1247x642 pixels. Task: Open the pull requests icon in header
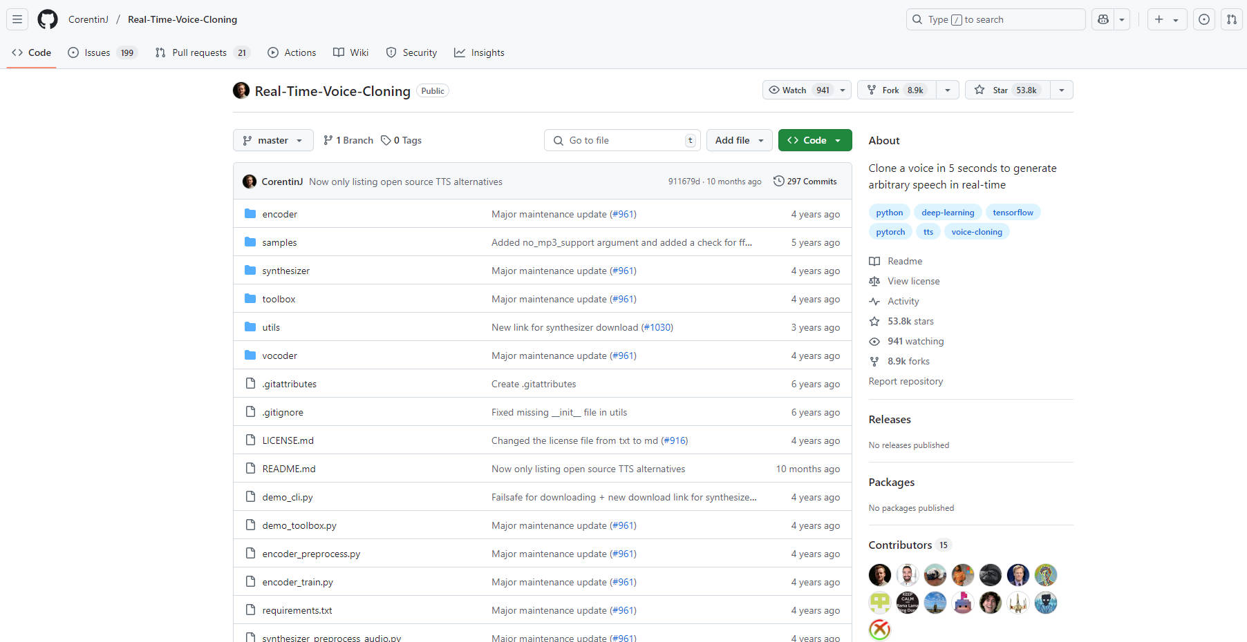point(1232,19)
